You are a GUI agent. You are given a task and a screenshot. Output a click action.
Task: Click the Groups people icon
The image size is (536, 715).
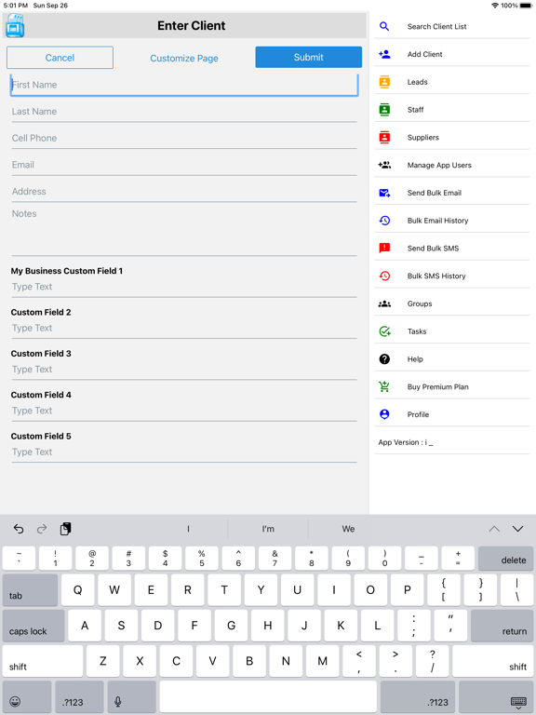pyautogui.click(x=384, y=304)
